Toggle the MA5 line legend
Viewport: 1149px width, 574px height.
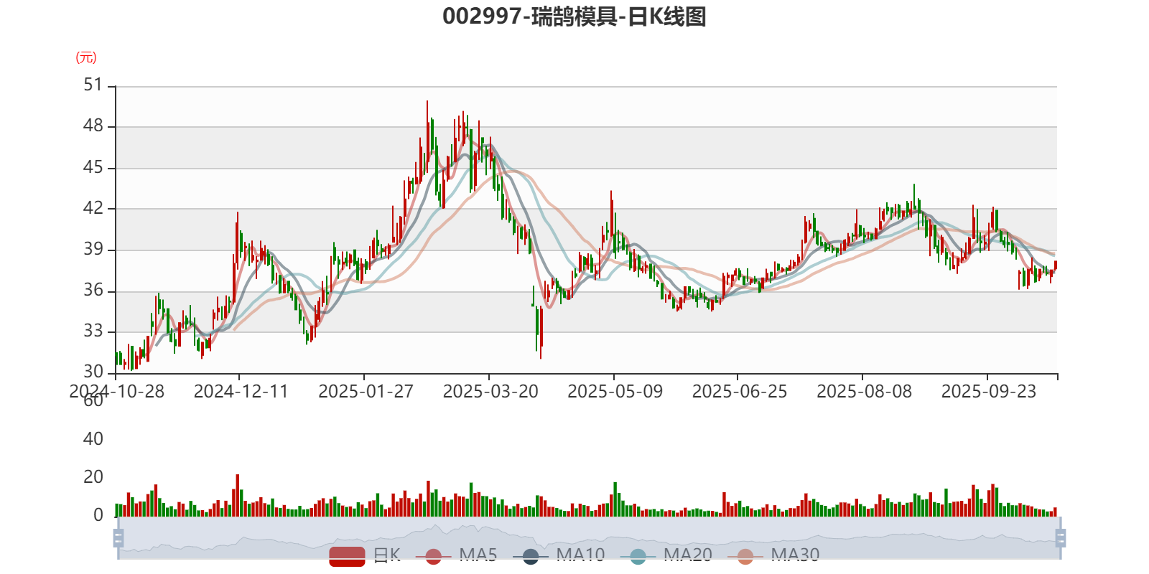pyautogui.click(x=461, y=555)
